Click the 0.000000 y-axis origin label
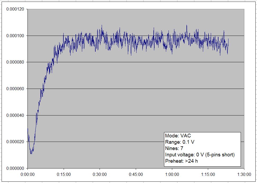This screenshot has width=257, height=183. pyautogui.click(x=15, y=168)
